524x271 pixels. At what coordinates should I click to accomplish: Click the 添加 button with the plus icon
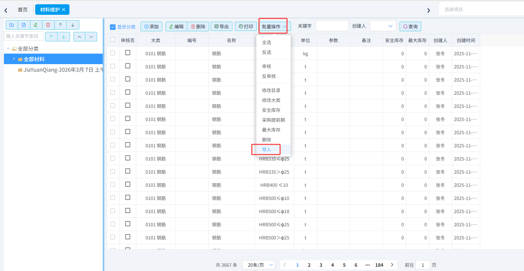point(151,26)
